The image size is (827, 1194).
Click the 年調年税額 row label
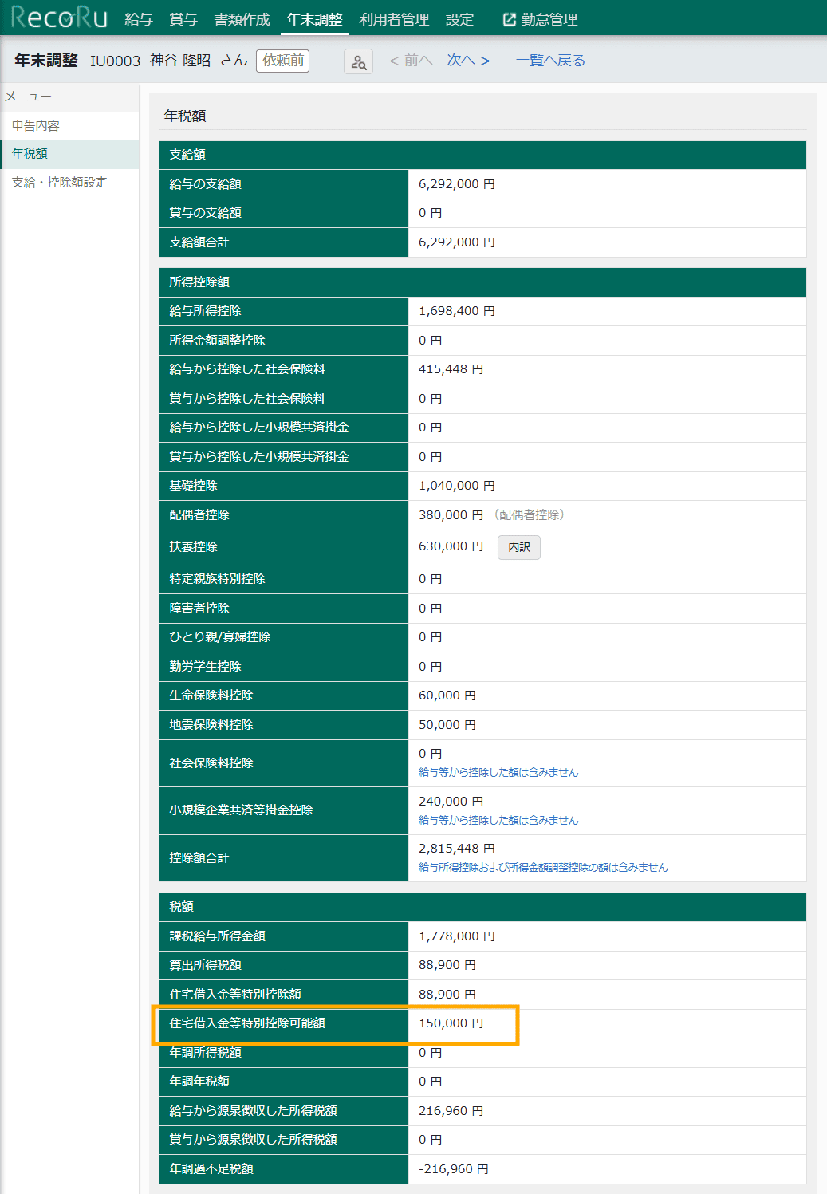(x=199, y=1082)
